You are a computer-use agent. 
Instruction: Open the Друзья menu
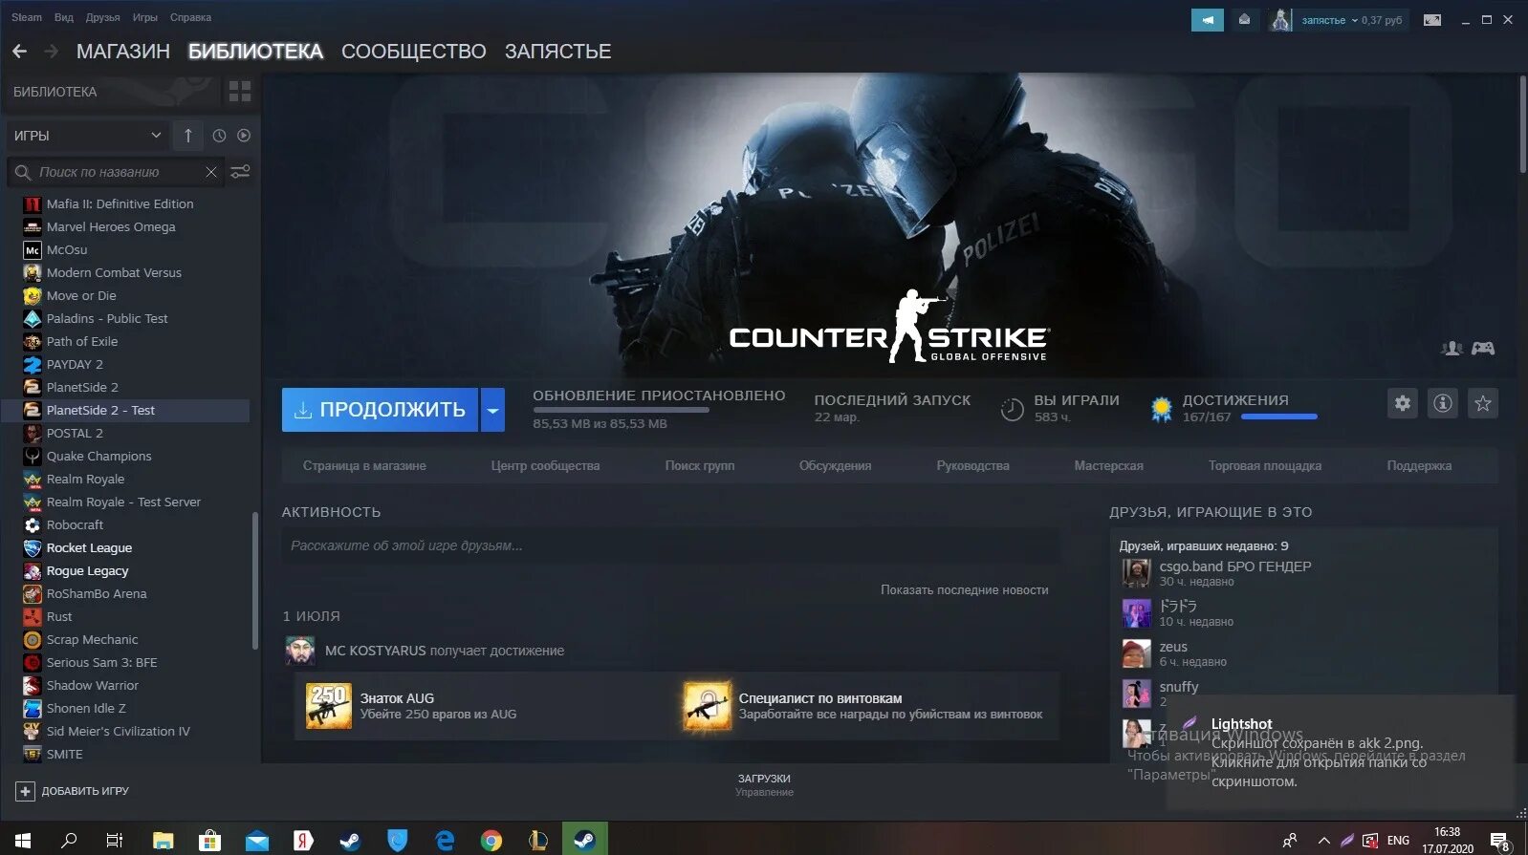point(103,17)
